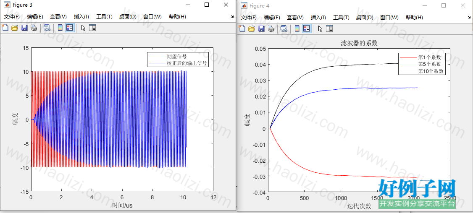Open 文件(F) menu in Figure 4
The width and height of the screenshot is (473, 213).
(x=249, y=18)
